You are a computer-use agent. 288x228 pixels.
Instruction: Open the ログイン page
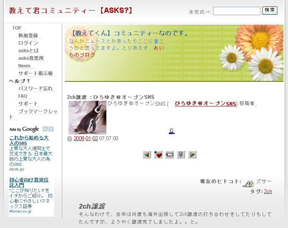pos(28,43)
